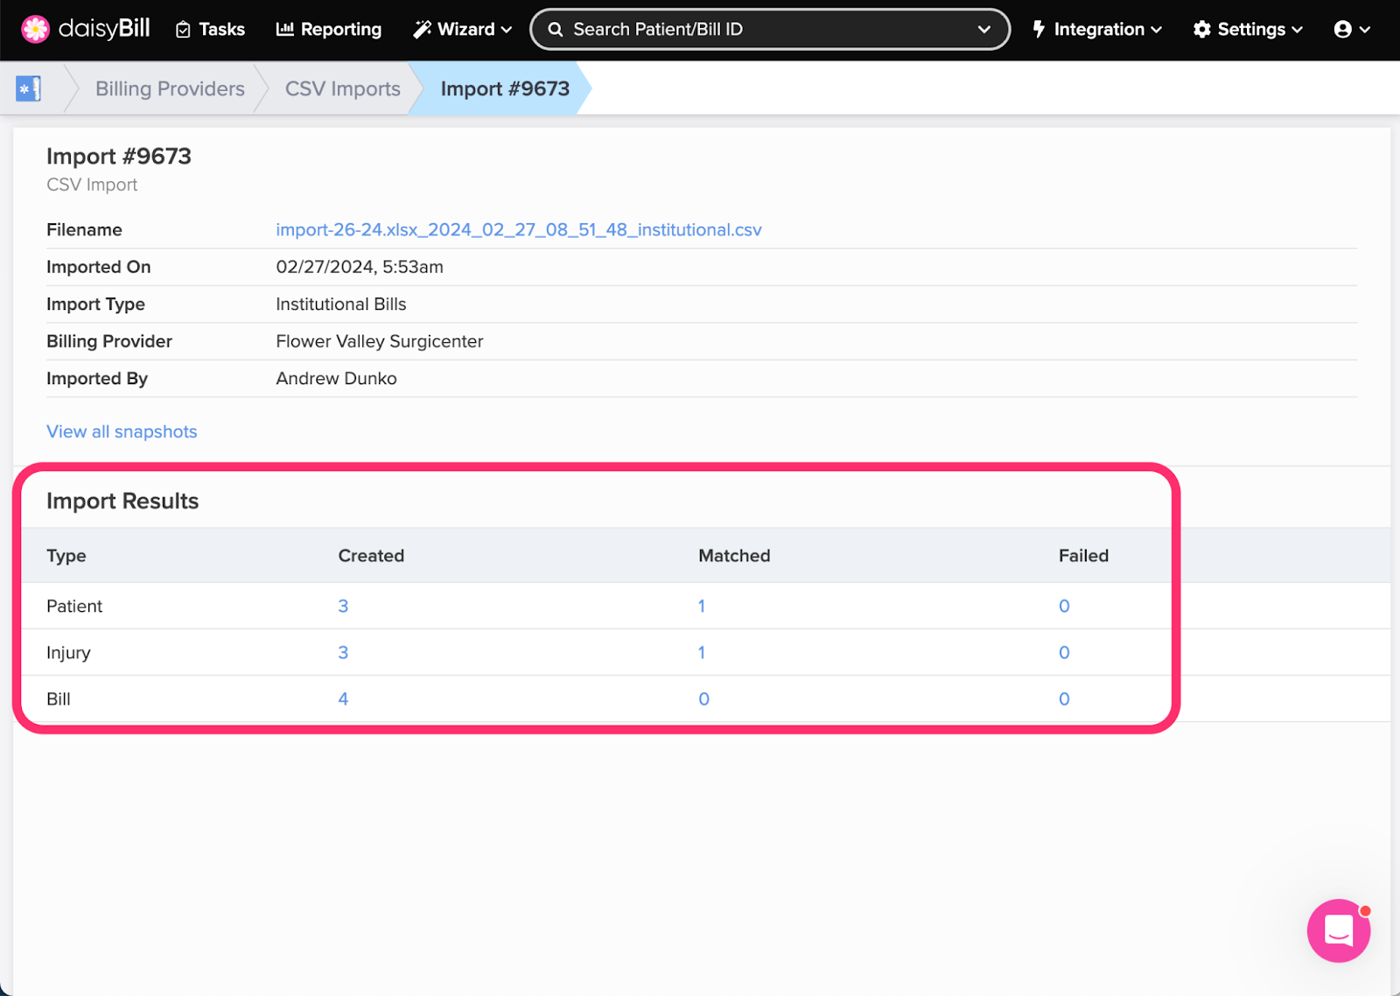Viewport: 1400px width, 996px height.
Task: Open the user account menu
Action: (x=1352, y=30)
